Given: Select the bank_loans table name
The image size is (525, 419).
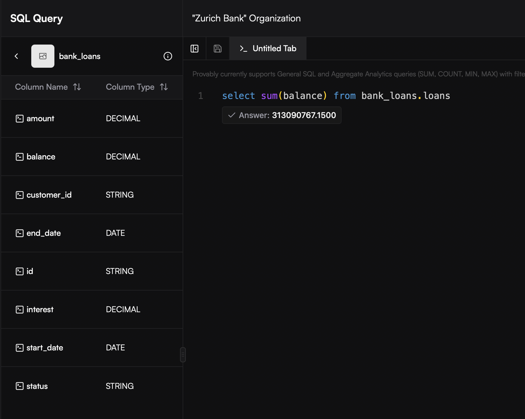Looking at the screenshot, I should pyautogui.click(x=79, y=56).
